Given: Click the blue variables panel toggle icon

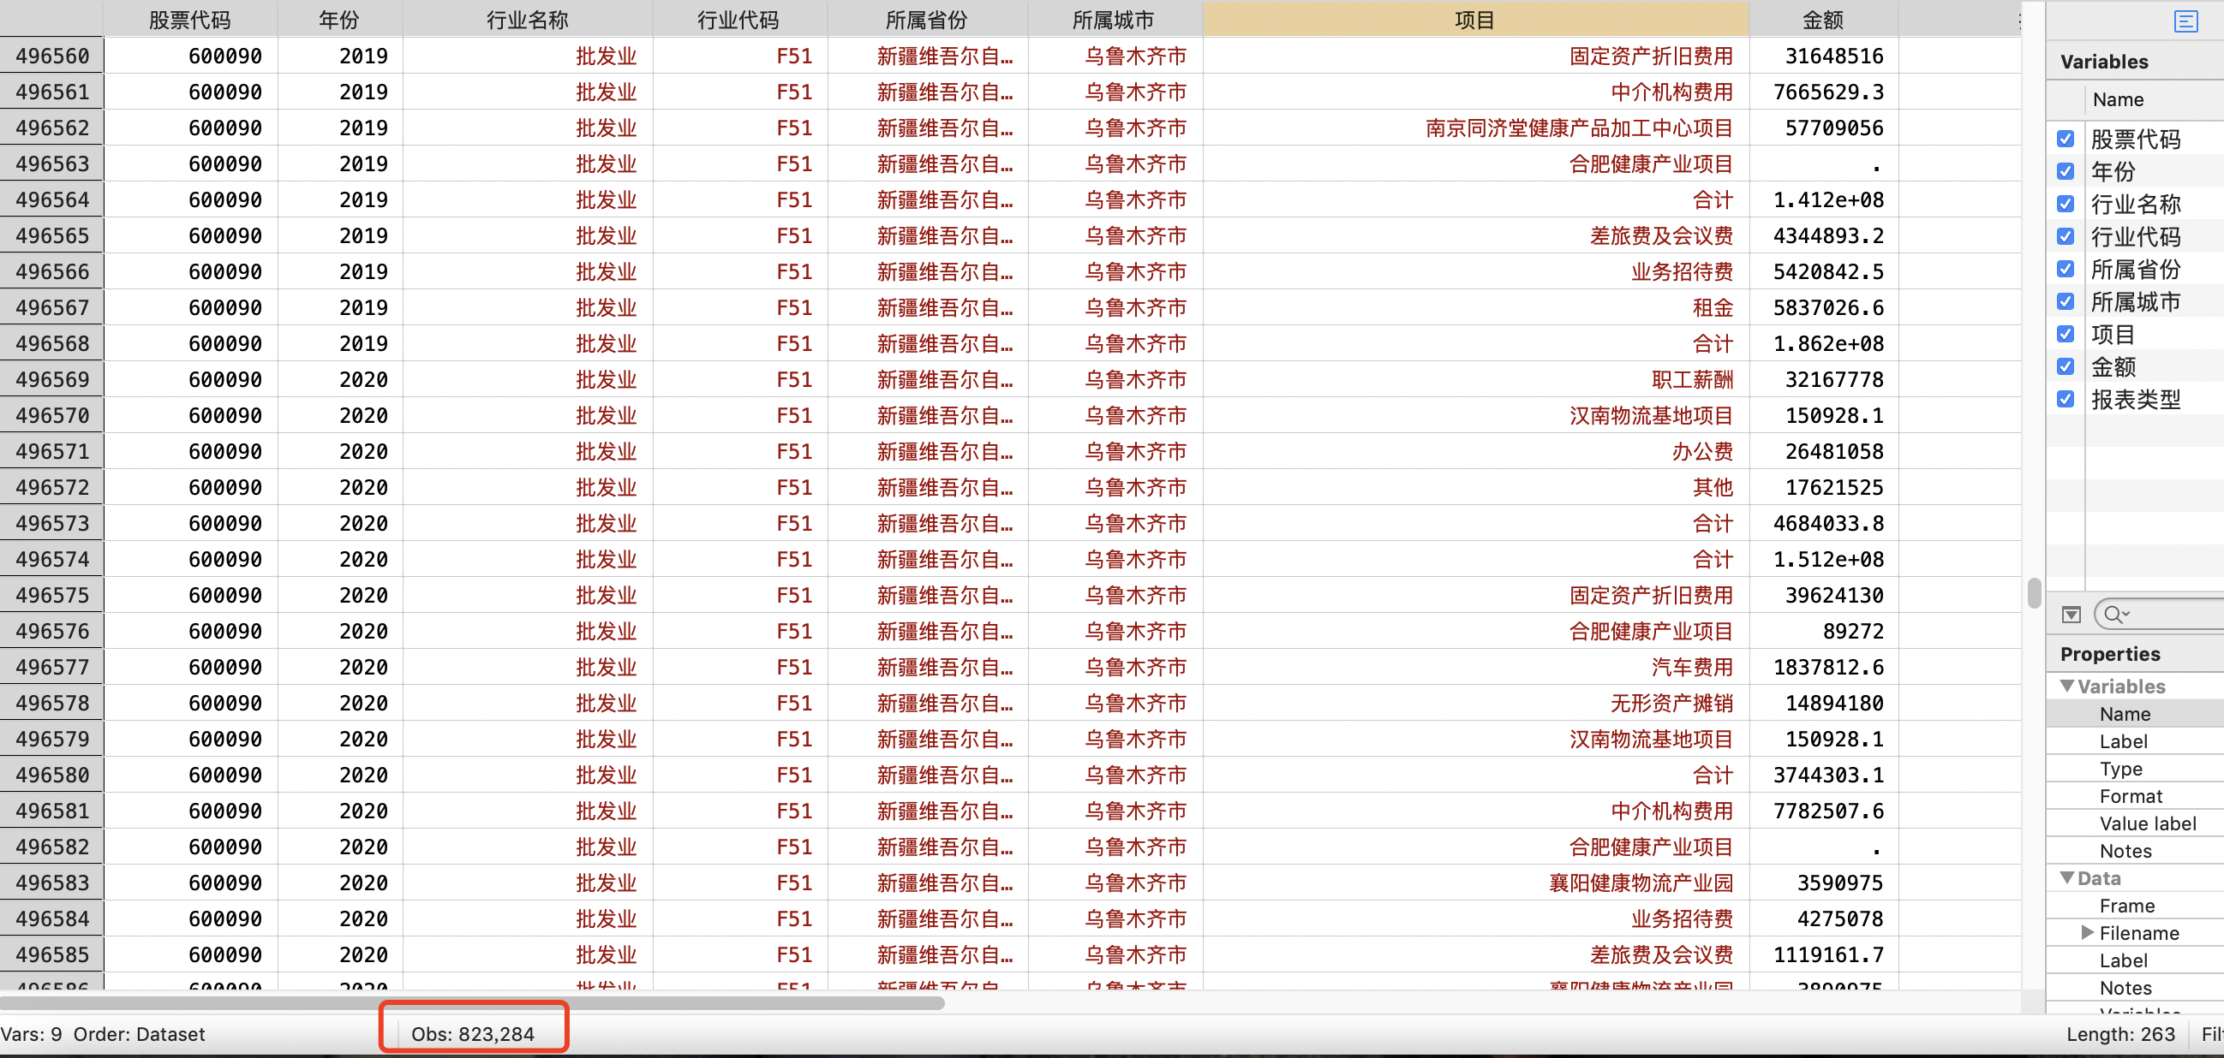Looking at the screenshot, I should tap(2185, 21).
